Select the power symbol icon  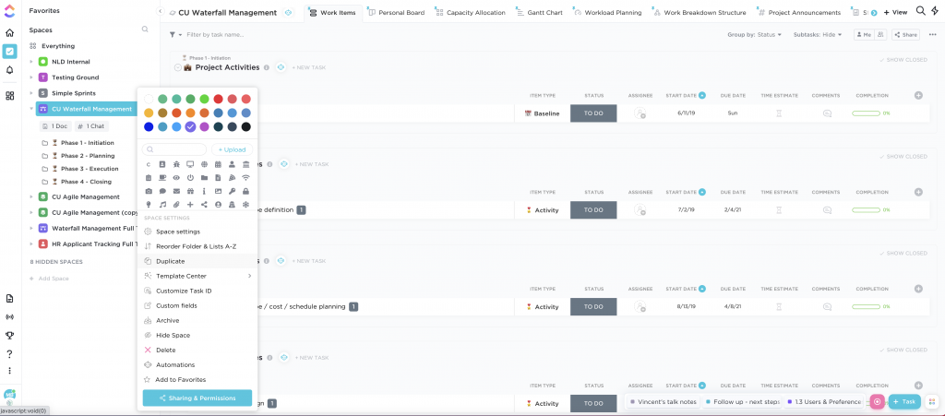tap(190, 178)
